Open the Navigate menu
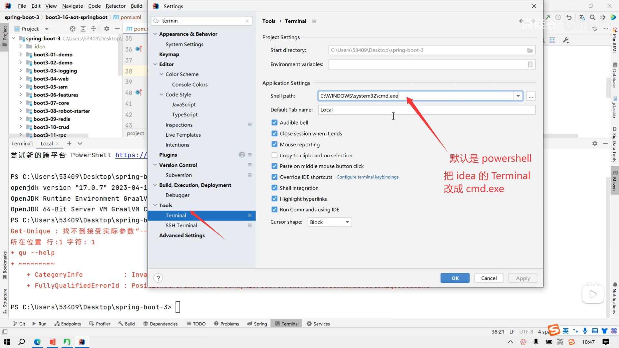This screenshot has height=348, width=619. click(x=73, y=6)
